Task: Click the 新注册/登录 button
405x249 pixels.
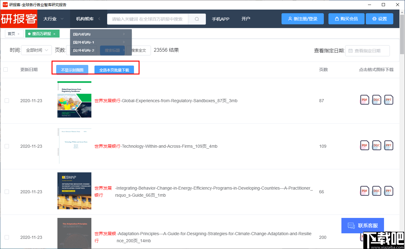Action: 303,19
